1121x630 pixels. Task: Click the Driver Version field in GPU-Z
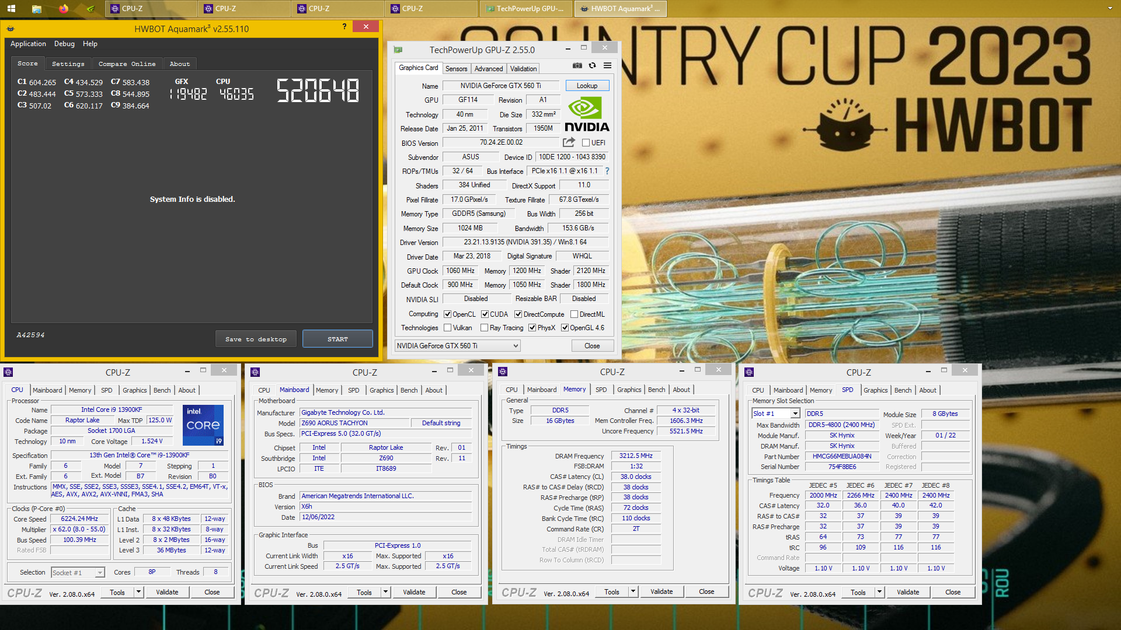(x=525, y=242)
